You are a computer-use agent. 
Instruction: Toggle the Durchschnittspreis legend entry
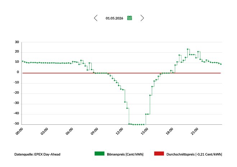[x=188, y=154]
